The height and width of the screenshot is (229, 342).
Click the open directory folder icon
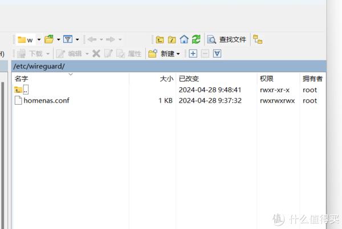[49, 39]
